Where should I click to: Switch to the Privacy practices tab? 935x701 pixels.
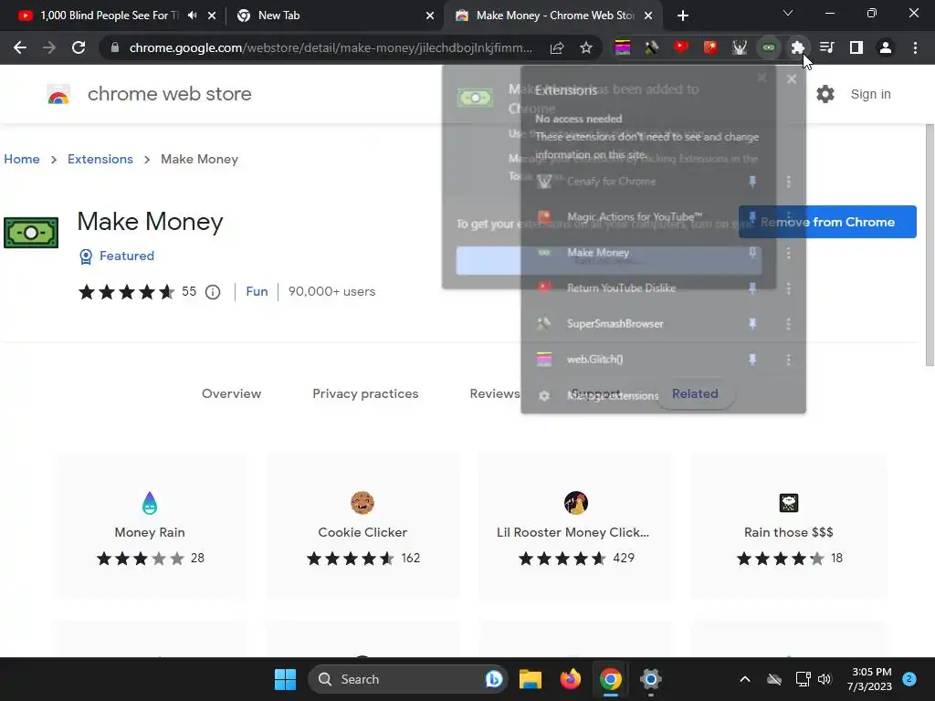point(365,393)
